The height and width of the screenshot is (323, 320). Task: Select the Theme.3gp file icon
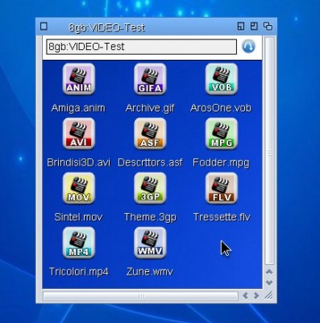point(150,188)
